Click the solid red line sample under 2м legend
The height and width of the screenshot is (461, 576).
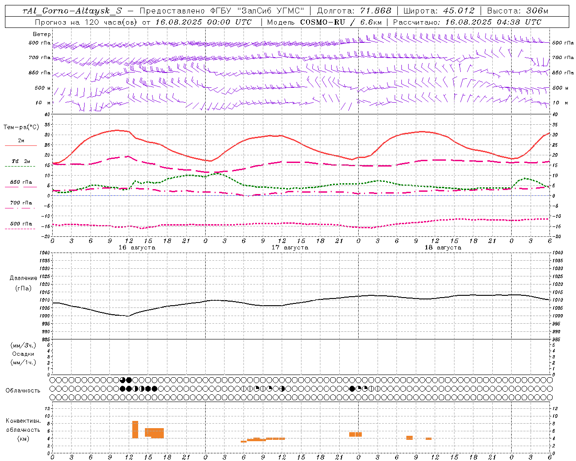[x=21, y=146]
